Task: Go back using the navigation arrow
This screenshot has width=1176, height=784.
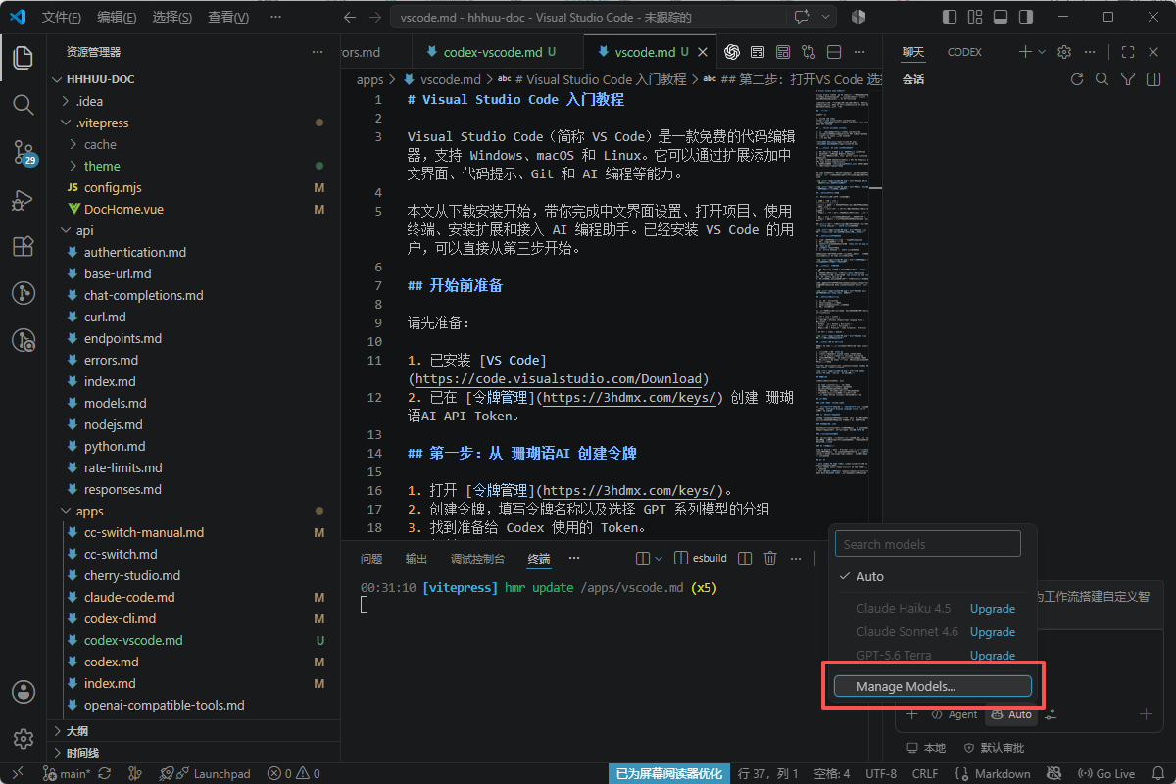Action: [x=350, y=17]
